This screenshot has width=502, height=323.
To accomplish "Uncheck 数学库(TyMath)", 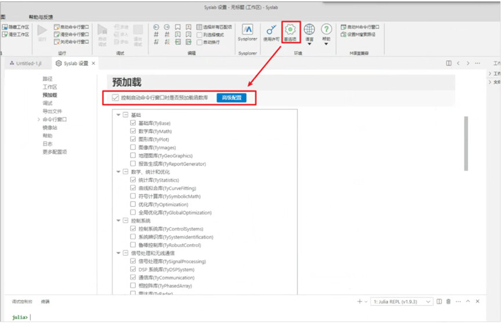I will click(133, 131).
